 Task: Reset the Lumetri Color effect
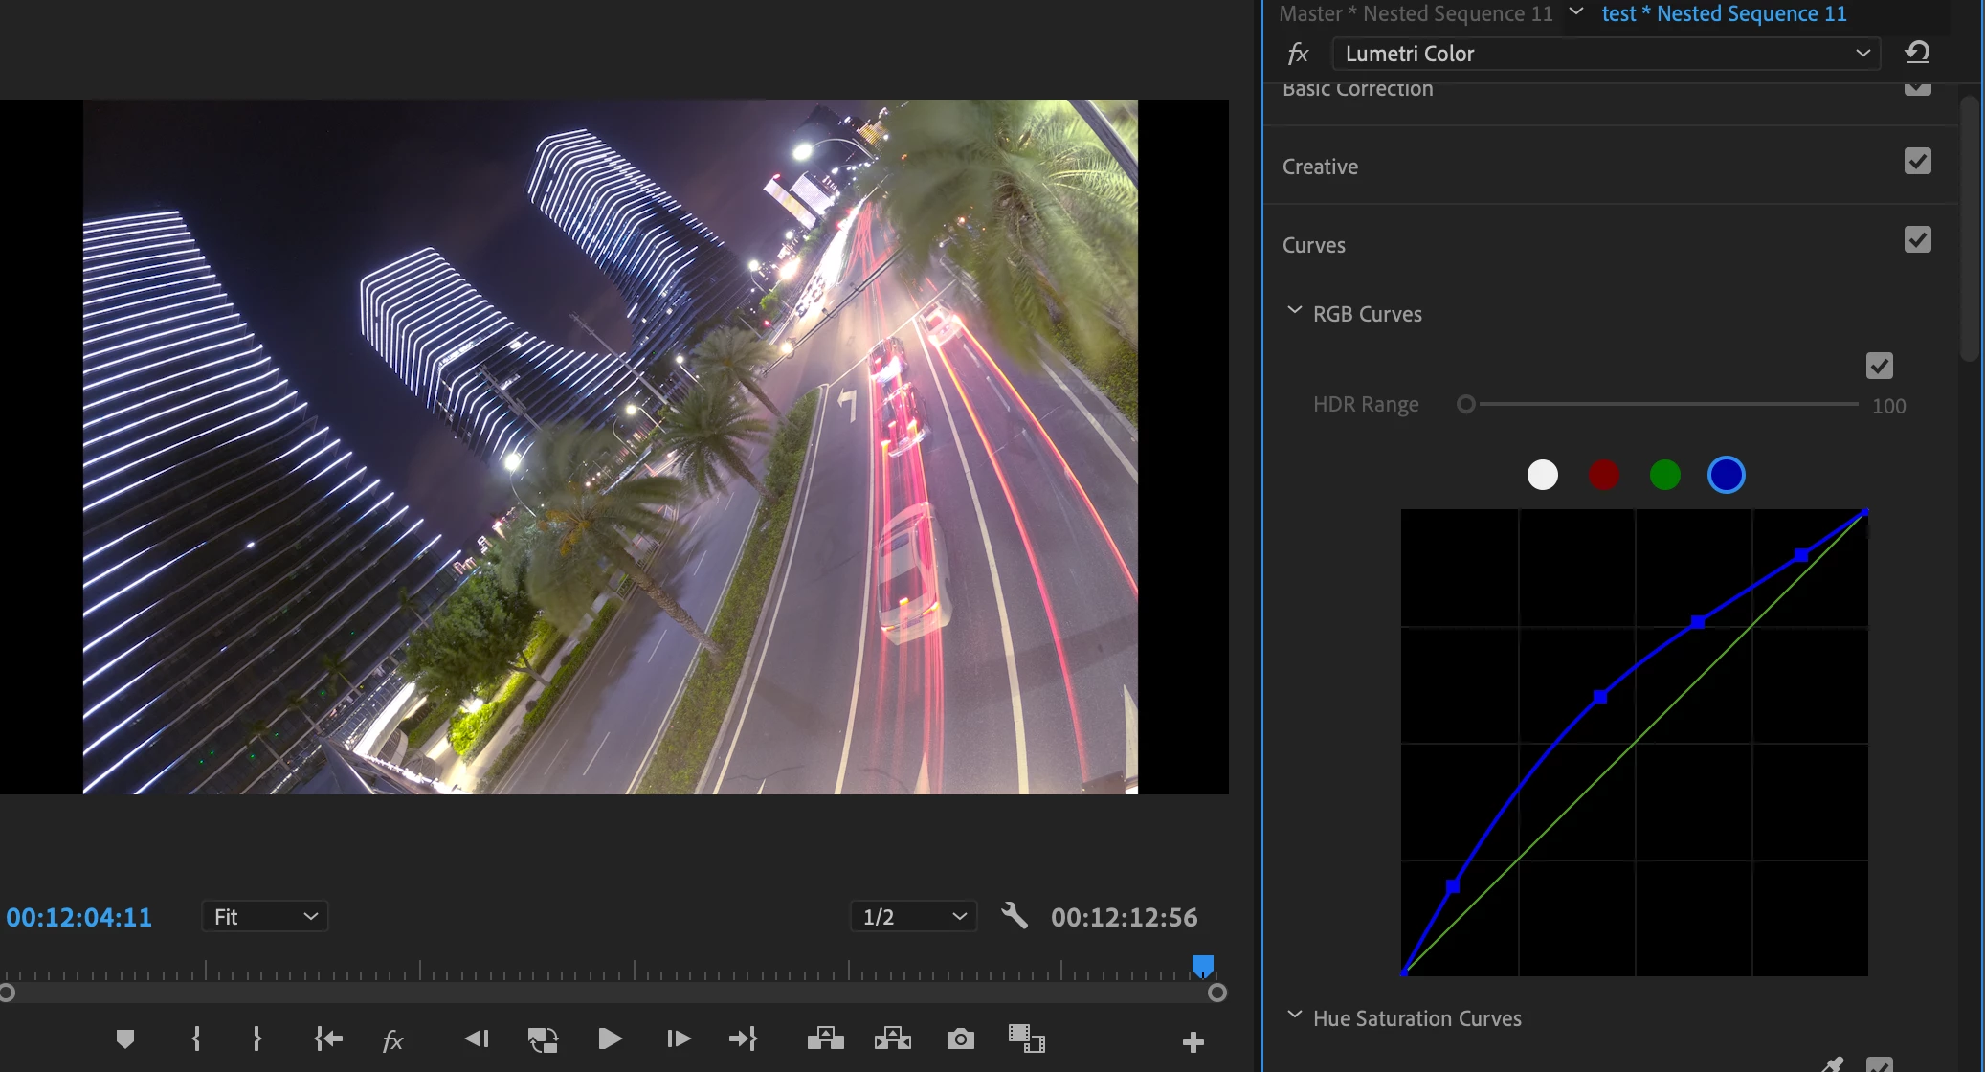coord(1917,53)
